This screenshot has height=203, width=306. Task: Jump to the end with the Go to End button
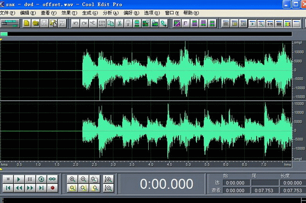pos(41,188)
